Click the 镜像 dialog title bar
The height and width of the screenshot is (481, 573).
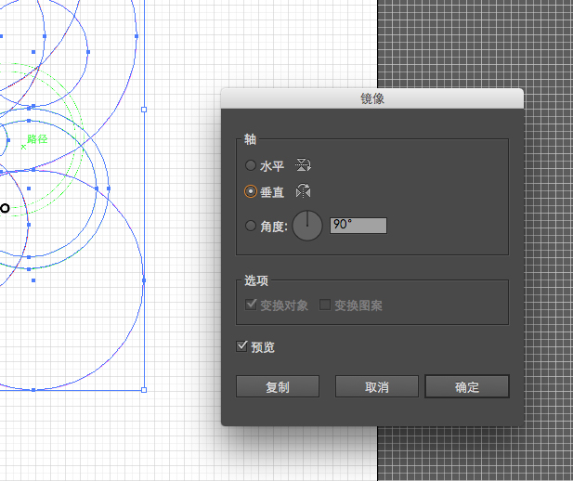(372, 98)
